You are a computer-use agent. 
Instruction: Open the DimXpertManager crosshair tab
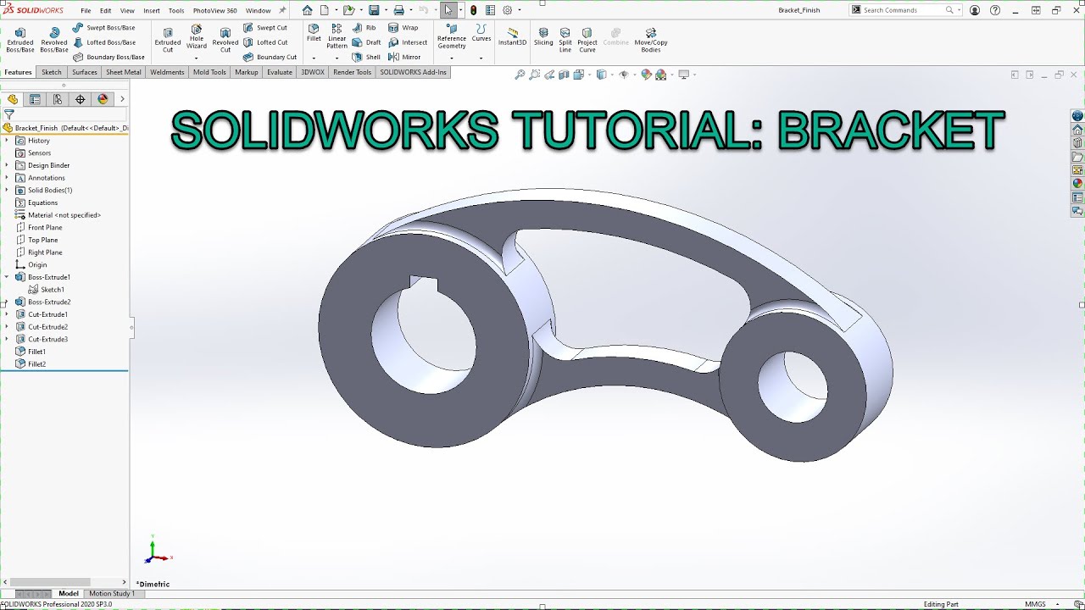[x=81, y=99]
